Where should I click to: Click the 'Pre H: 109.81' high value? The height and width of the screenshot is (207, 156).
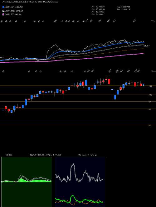coord(98,9)
